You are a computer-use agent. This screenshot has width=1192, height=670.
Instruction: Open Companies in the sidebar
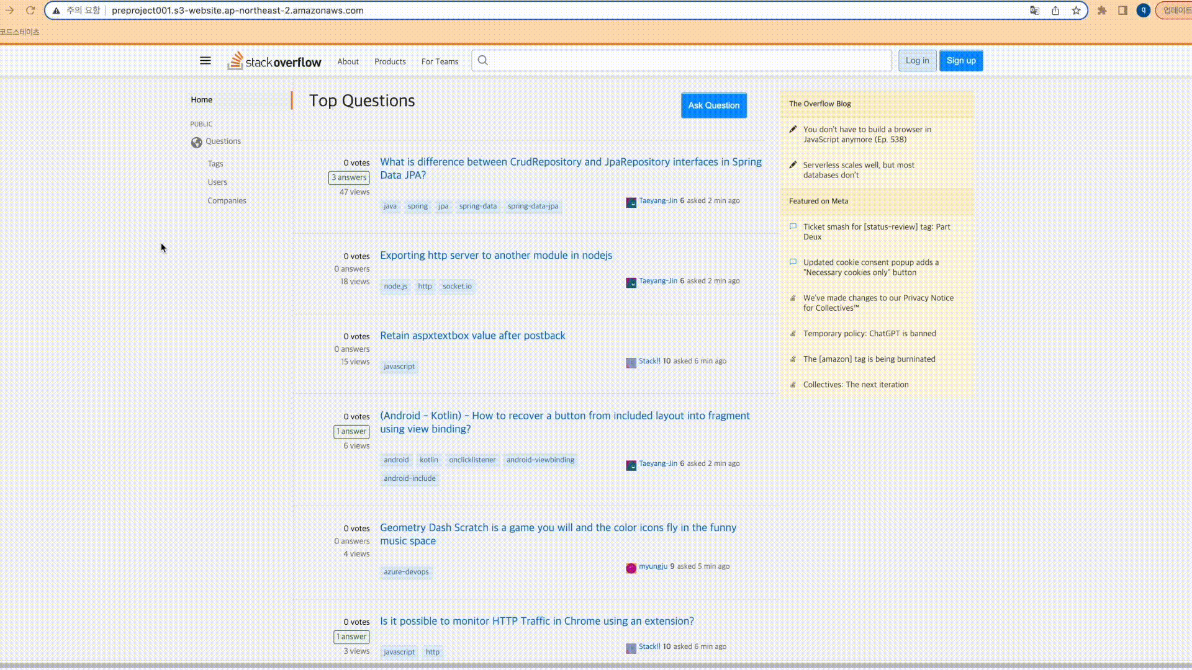pos(227,201)
